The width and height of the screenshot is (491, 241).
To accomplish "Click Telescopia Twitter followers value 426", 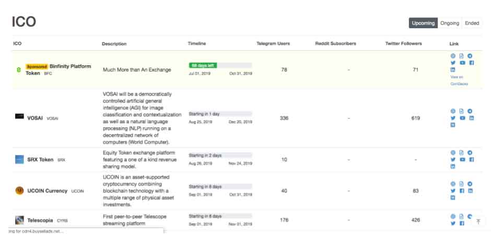I will (416, 220).
